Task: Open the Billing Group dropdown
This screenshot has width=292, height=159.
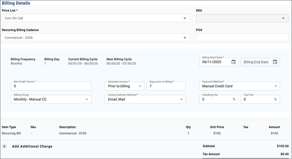Action: click(51, 99)
